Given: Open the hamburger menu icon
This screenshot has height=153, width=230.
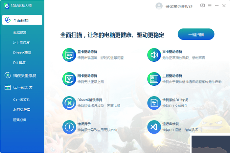Looking at the screenshot, I should 210,6.
